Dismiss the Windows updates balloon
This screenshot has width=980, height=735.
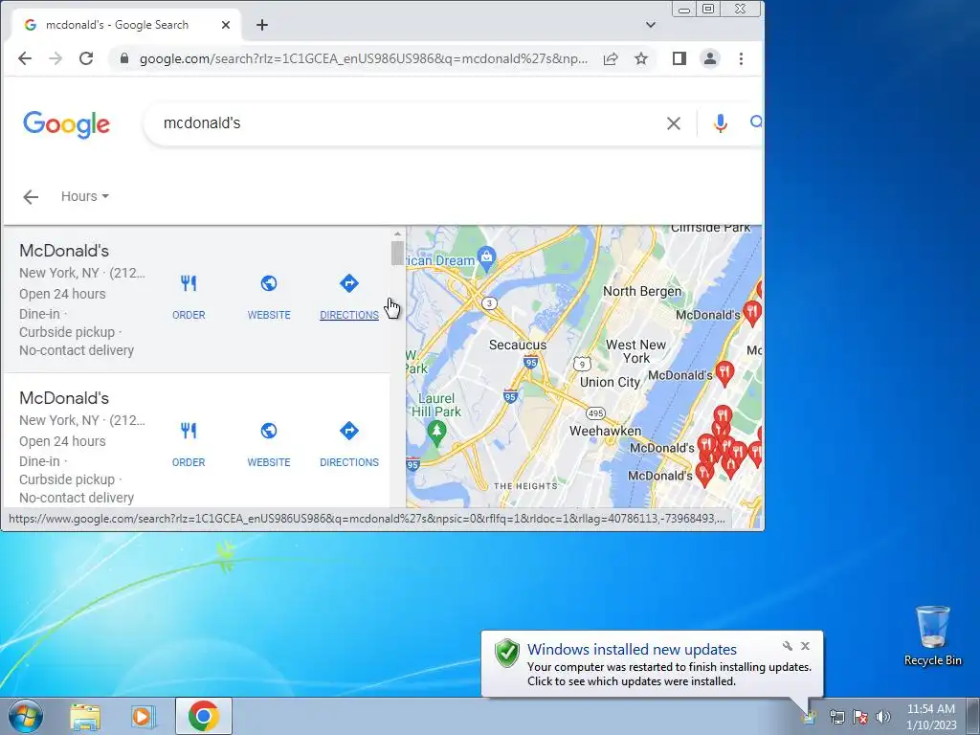point(805,646)
